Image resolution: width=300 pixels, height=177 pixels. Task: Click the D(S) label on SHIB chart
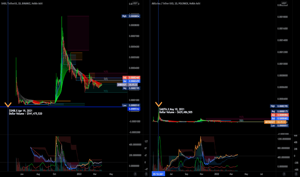(106, 79)
